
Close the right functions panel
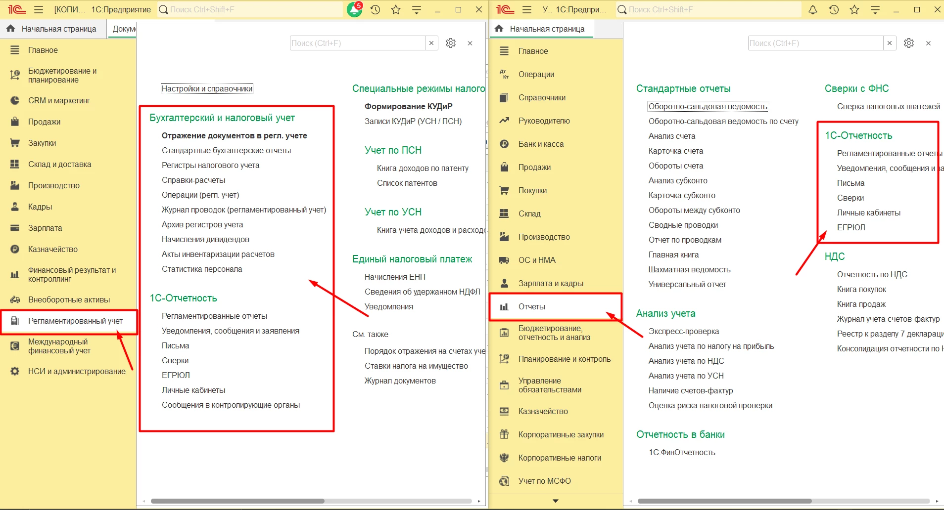pos(929,43)
